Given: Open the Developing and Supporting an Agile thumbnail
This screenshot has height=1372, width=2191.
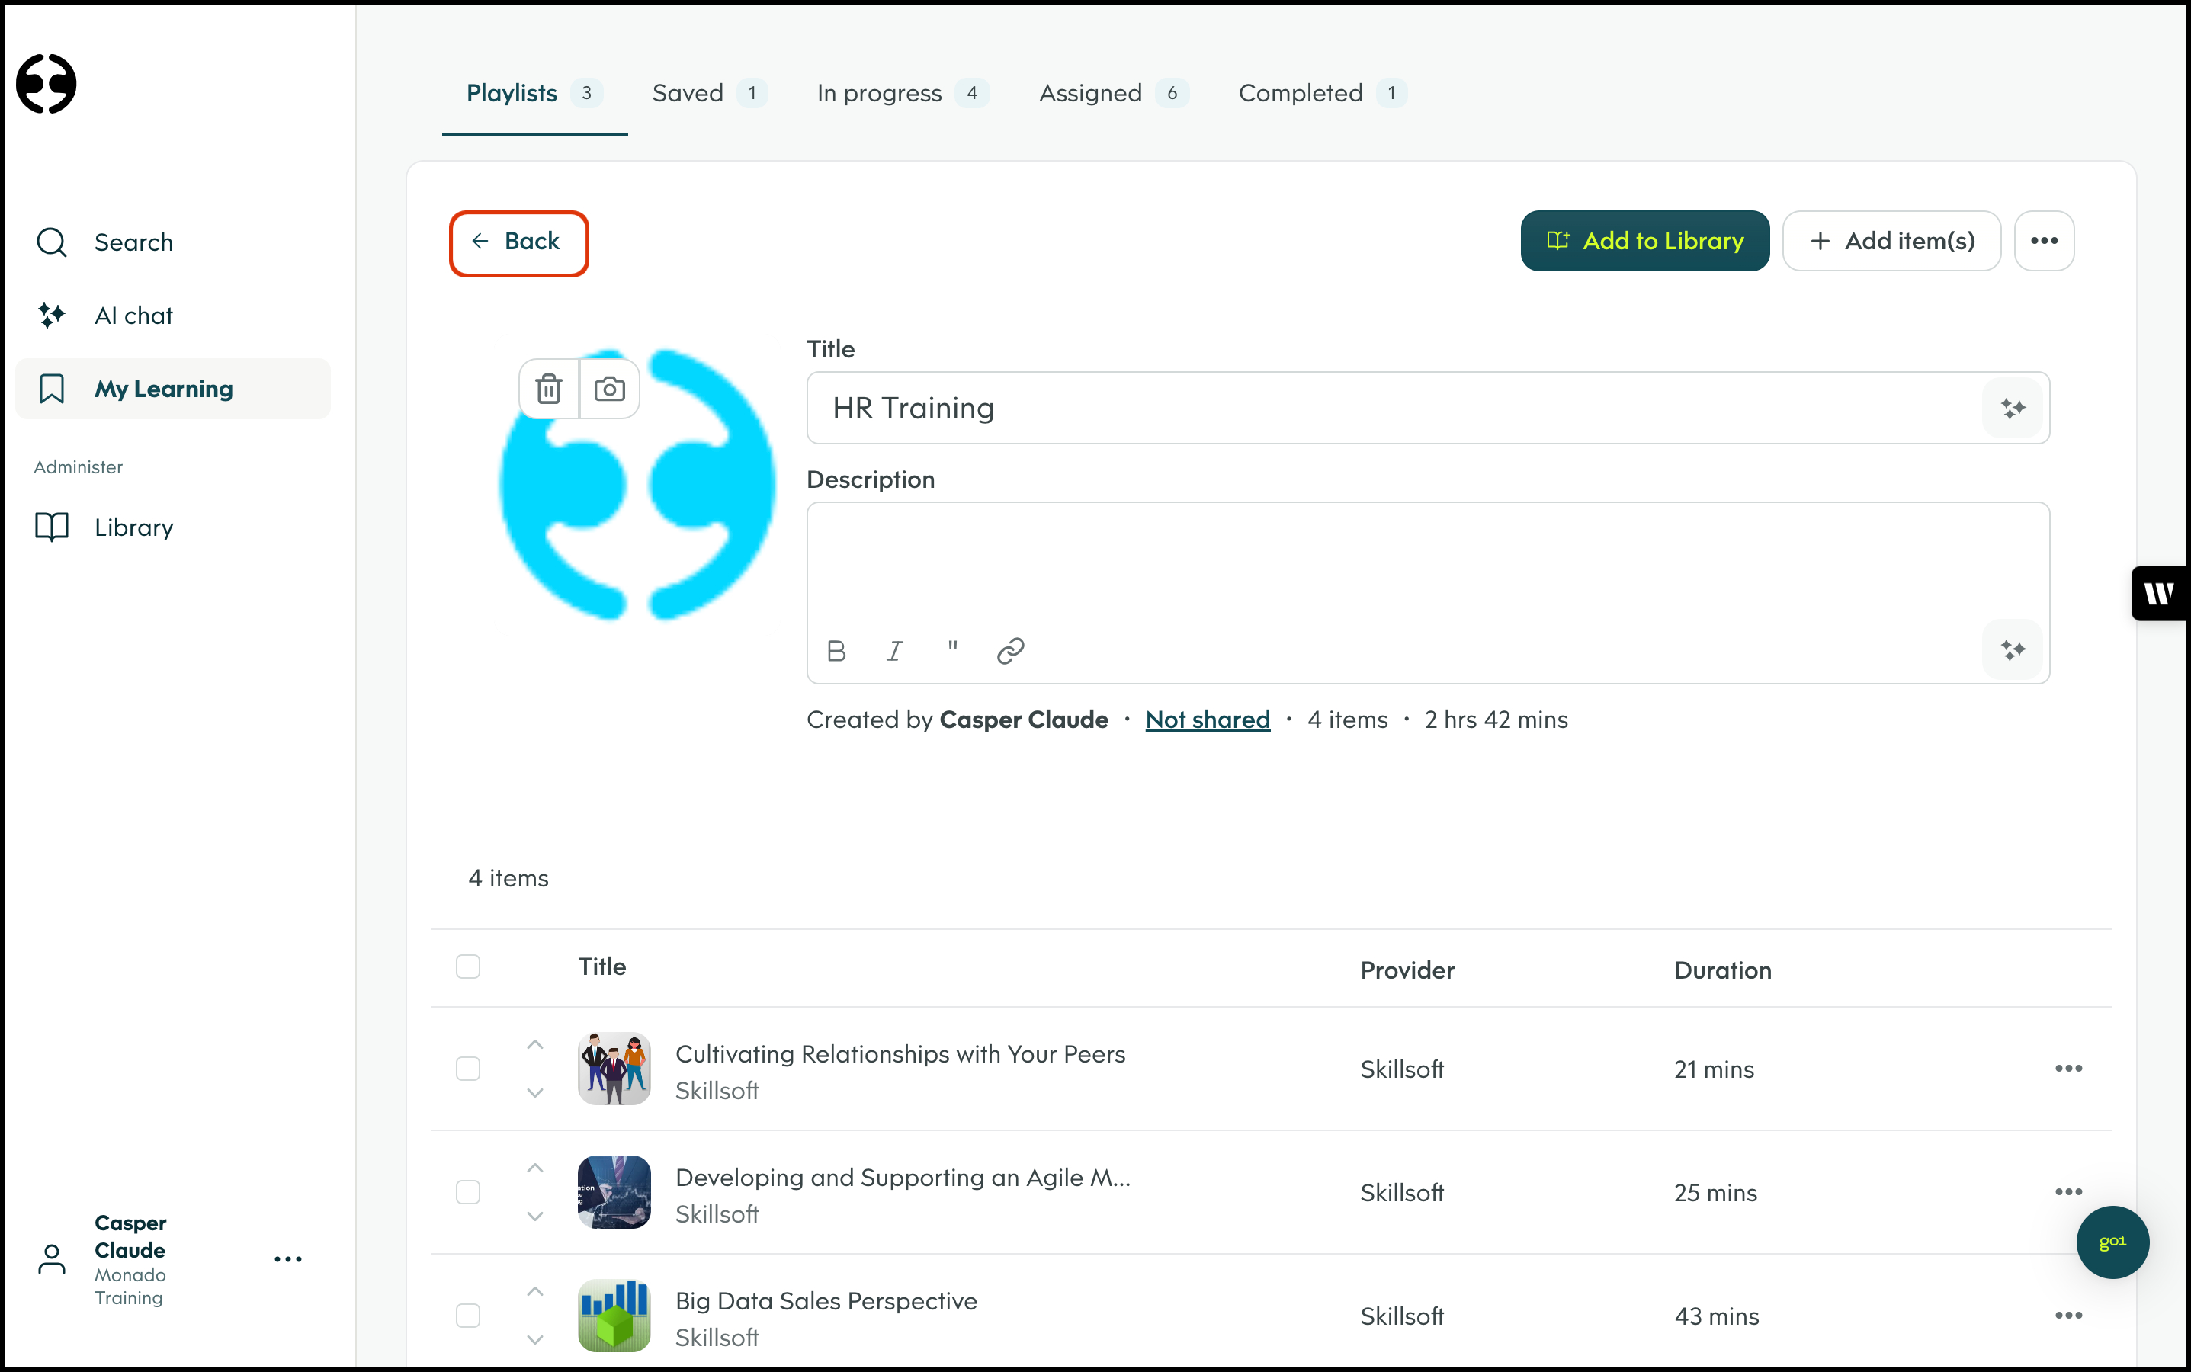Looking at the screenshot, I should point(614,1192).
